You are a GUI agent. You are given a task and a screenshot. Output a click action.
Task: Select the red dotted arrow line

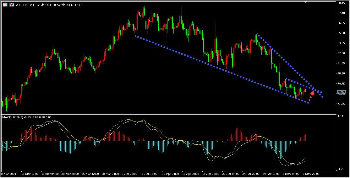(x=310, y=99)
